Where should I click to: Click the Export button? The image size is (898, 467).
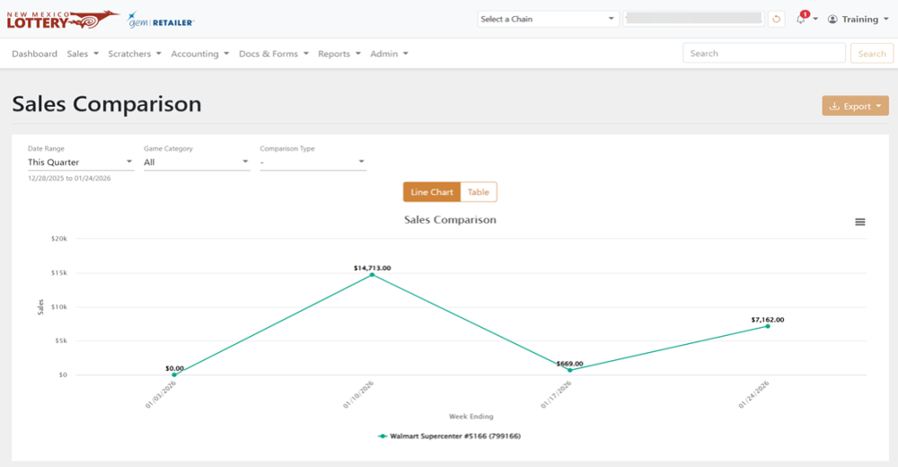point(855,106)
